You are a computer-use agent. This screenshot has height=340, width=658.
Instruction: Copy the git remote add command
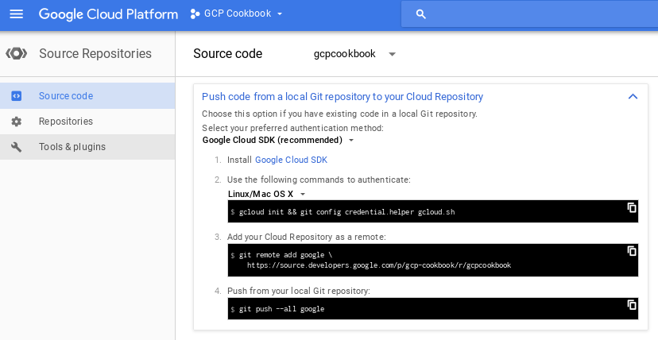632,251
